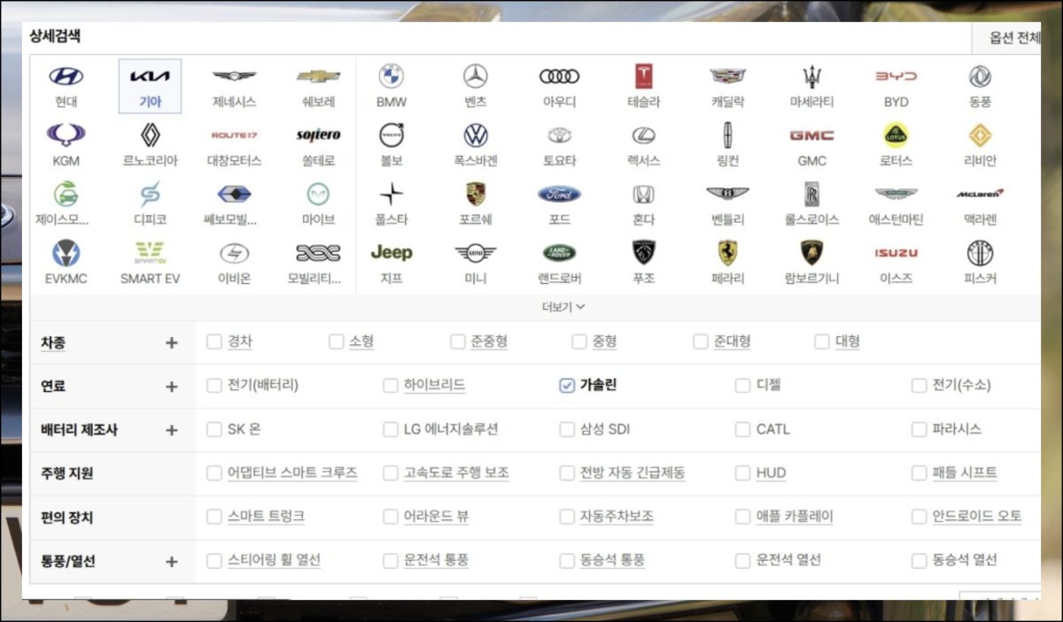
Task: Expand the 배터리 제조사 plus sign
Action: point(172,430)
